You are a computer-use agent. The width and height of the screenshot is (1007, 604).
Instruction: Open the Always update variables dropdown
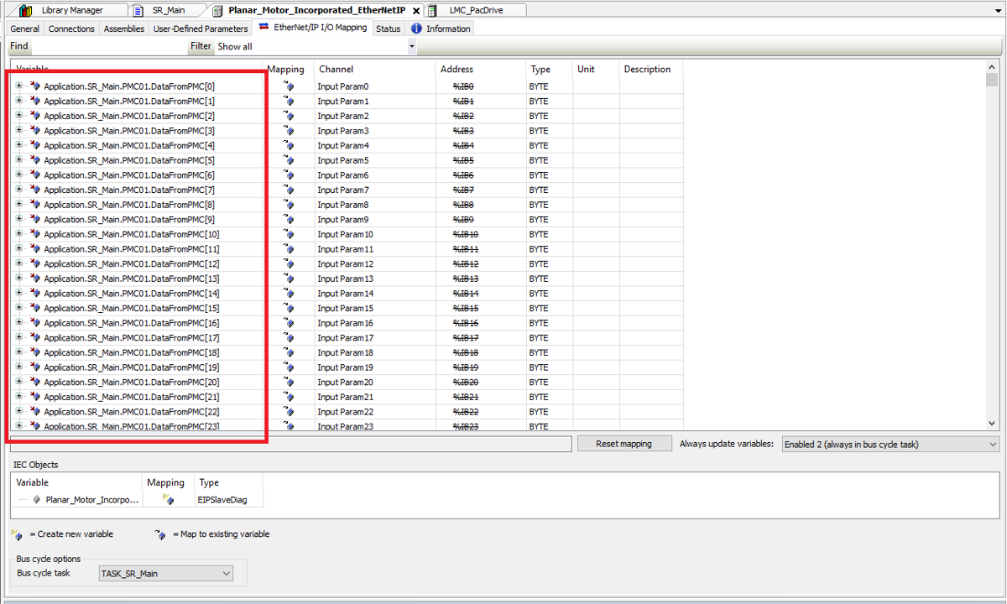click(992, 445)
